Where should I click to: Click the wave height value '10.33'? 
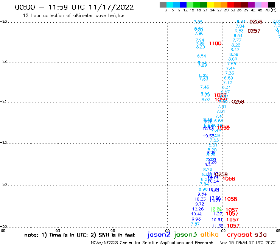[x=200, y=199]
